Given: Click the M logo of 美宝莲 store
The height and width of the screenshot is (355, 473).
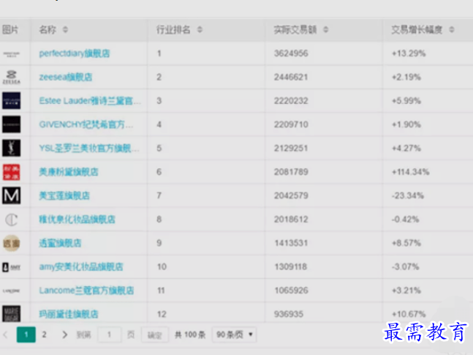Looking at the screenshot, I should click(x=12, y=195).
